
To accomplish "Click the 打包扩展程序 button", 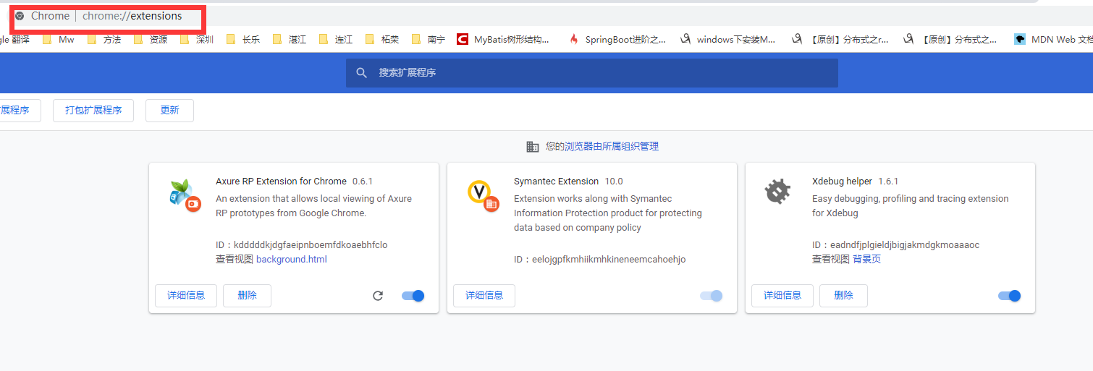I will [93, 111].
